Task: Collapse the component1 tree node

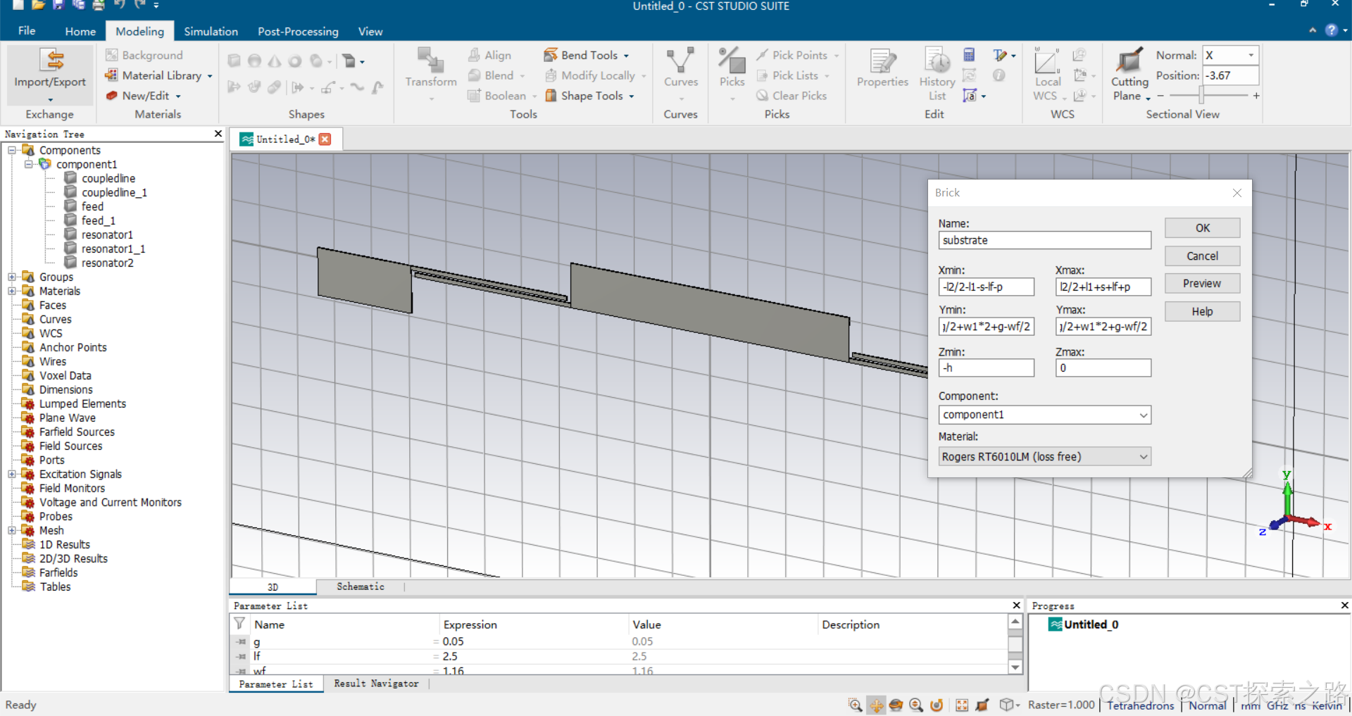Action: (29, 164)
